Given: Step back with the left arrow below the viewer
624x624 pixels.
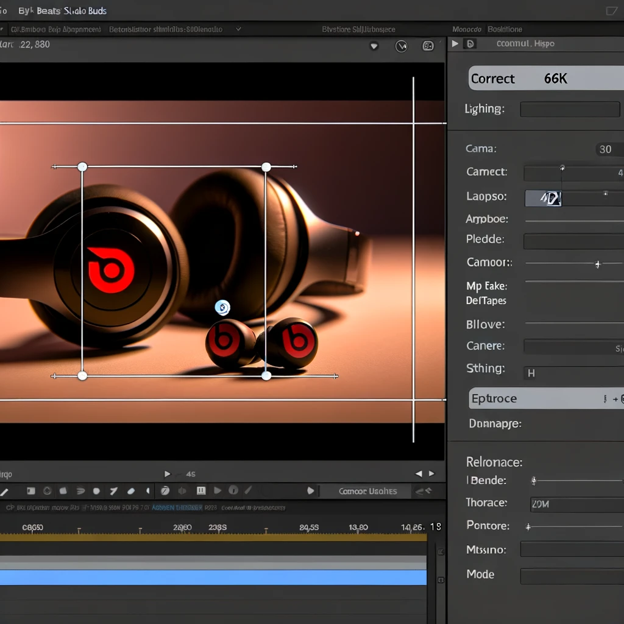Looking at the screenshot, I should pos(419,473).
